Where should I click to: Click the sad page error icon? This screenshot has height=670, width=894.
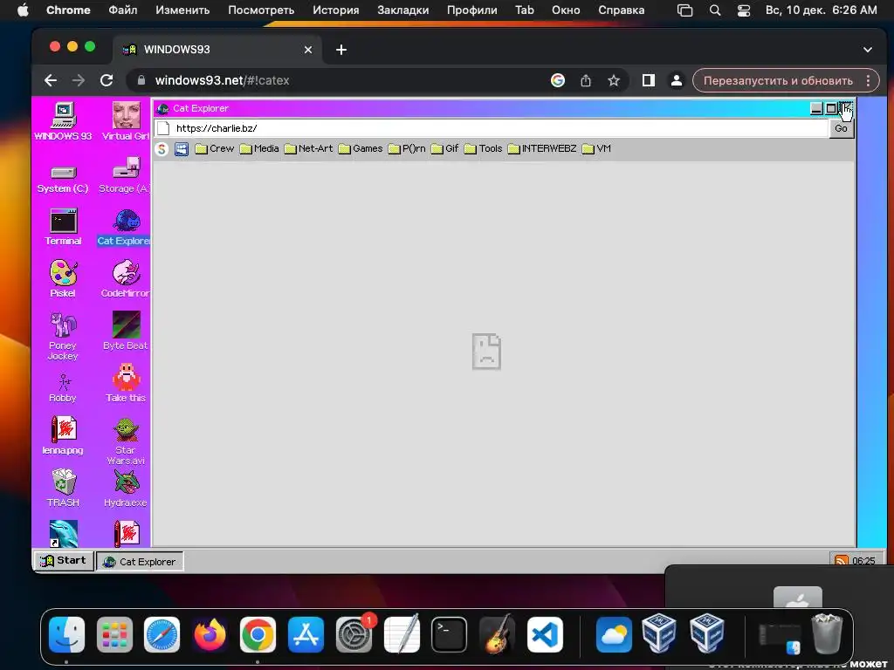tap(486, 352)
